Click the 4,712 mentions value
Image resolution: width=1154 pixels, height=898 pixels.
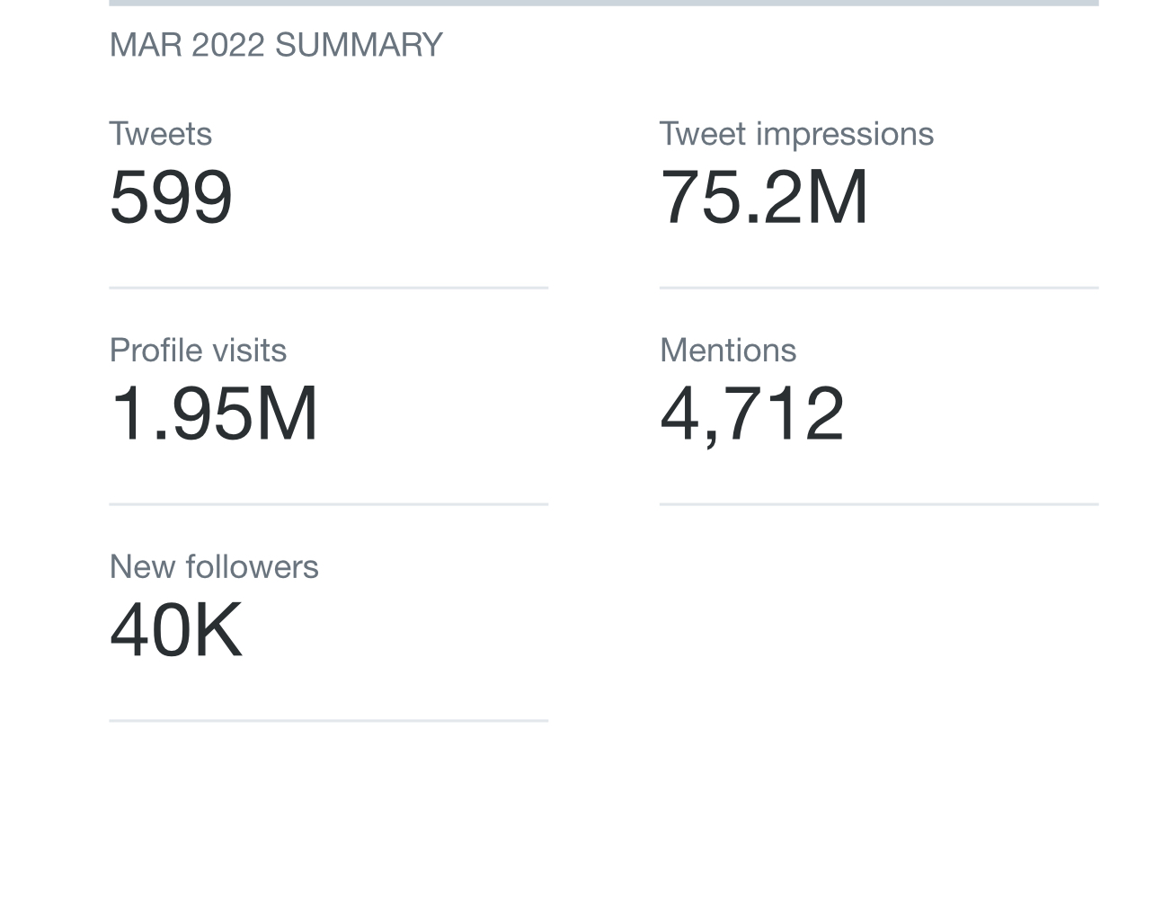752,413
